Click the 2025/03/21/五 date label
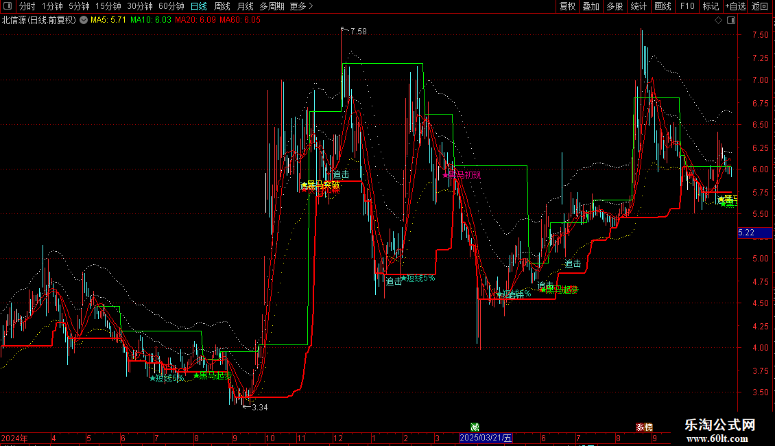The width and height of the screenshot is (775, 446). [x=486, y=438]
